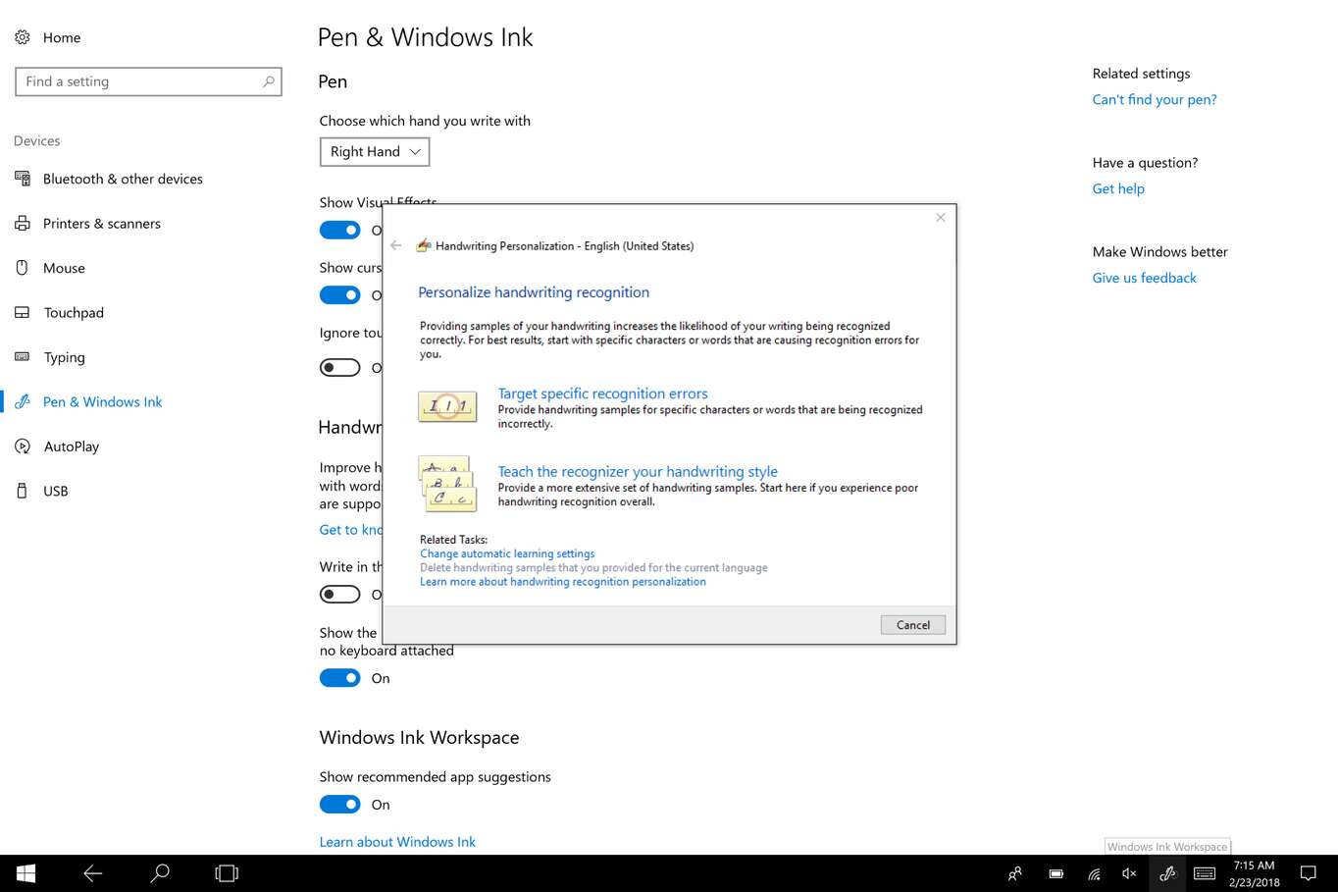1338x892 pixels.
Task: Click Change automatic learning settings link
Action: pyautogui.click(x=507, y=553)
